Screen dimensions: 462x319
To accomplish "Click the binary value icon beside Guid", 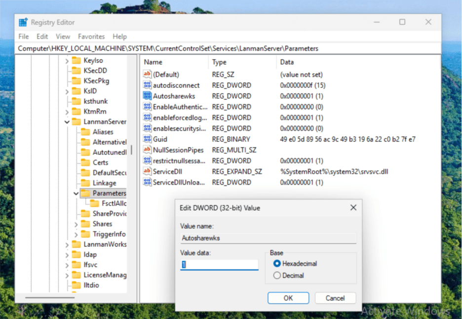I will click(x=147, y=139).
